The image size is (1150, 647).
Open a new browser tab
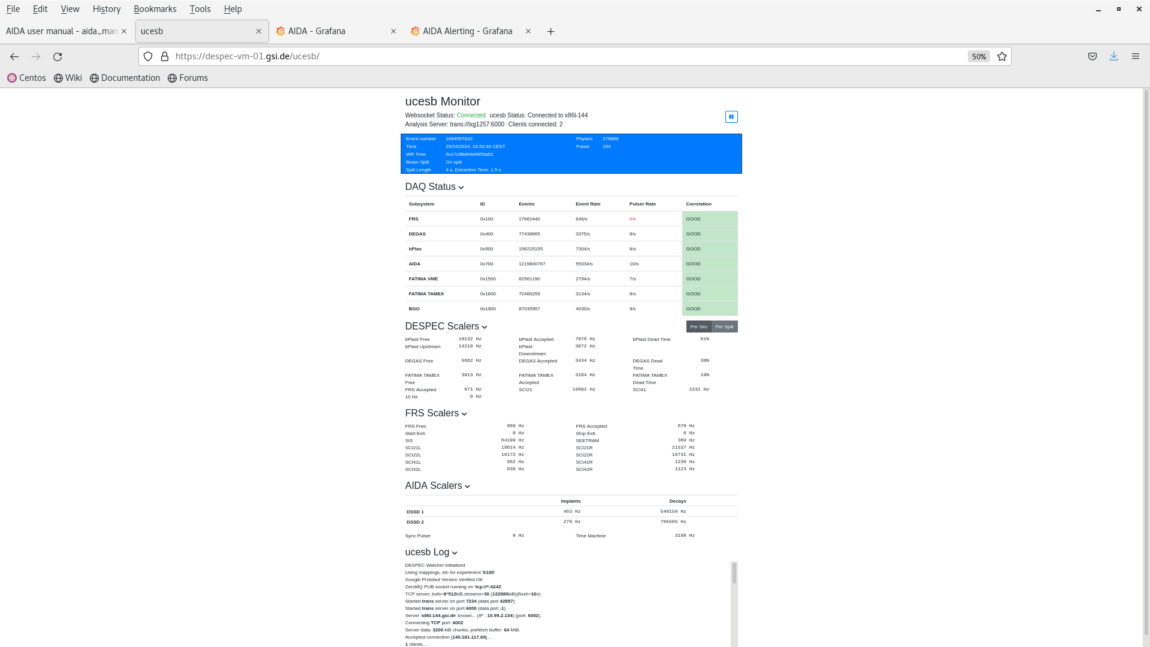[x=550, y=31]
